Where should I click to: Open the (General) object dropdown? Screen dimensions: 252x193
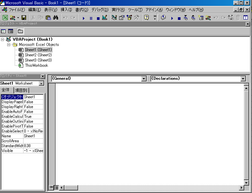(x=144, y=79)
